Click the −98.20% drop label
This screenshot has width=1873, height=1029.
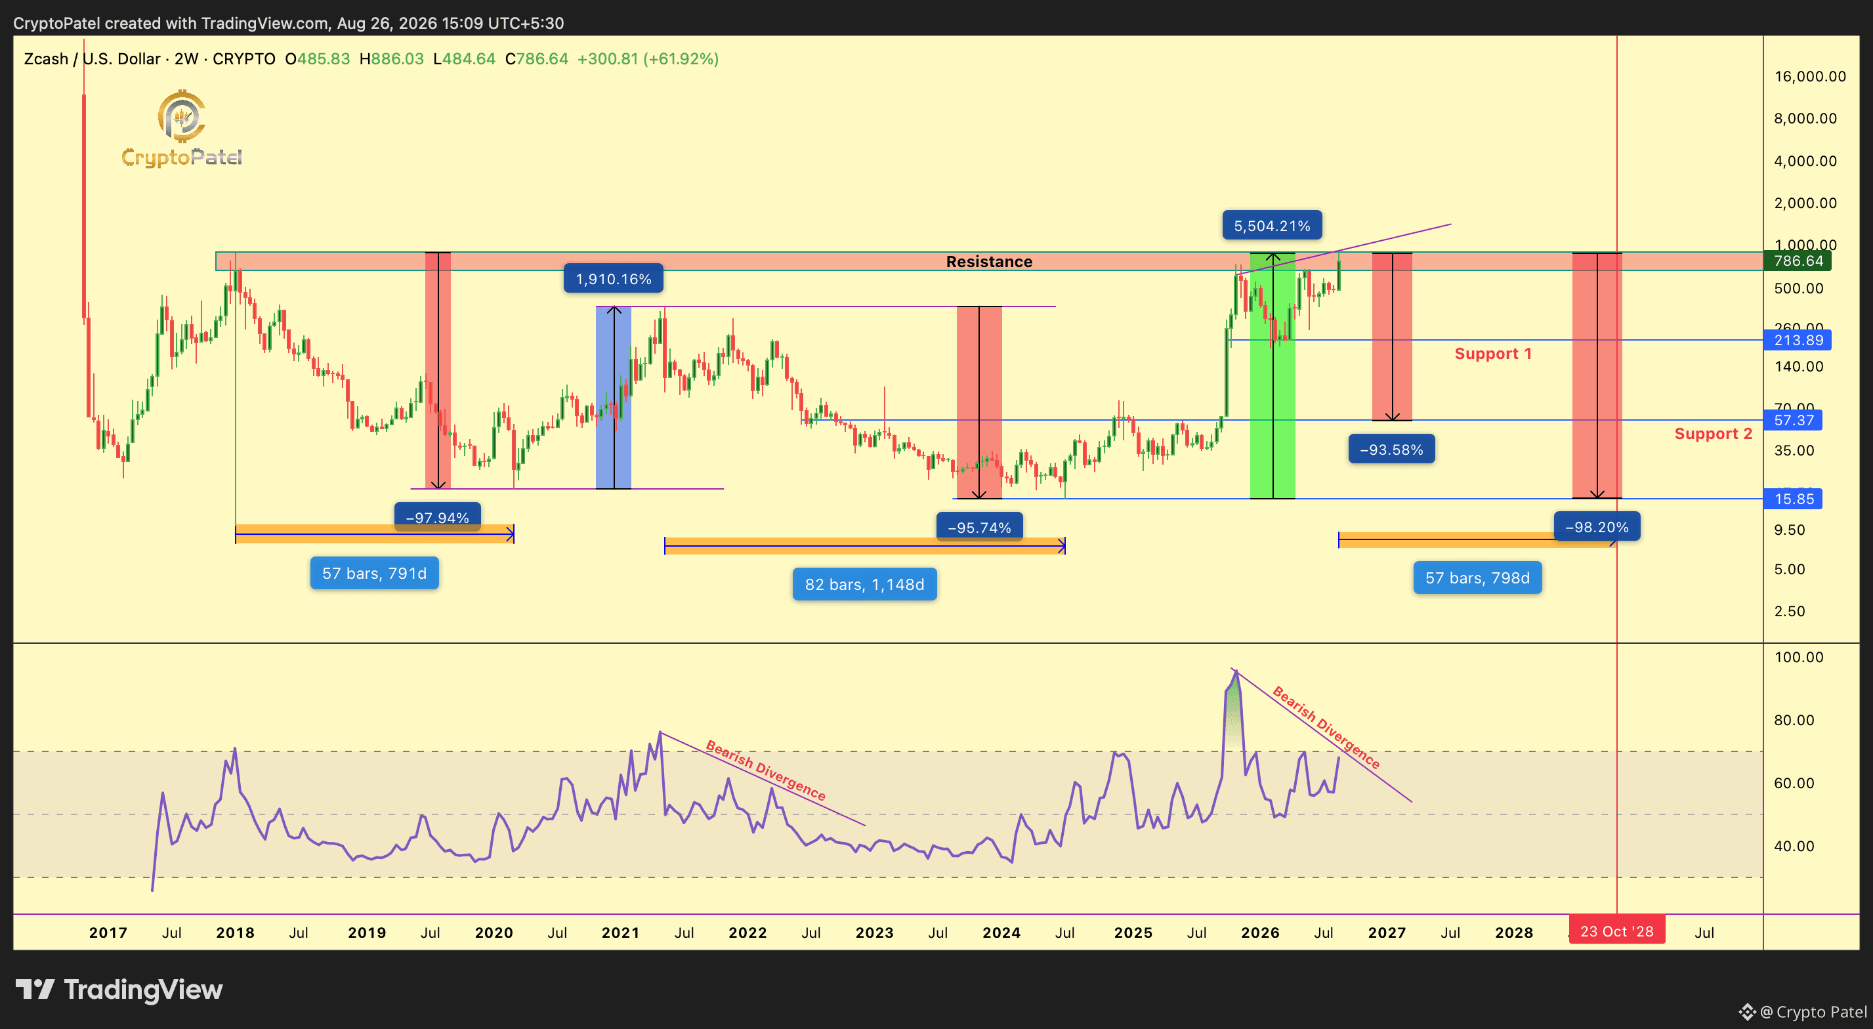1597,526
